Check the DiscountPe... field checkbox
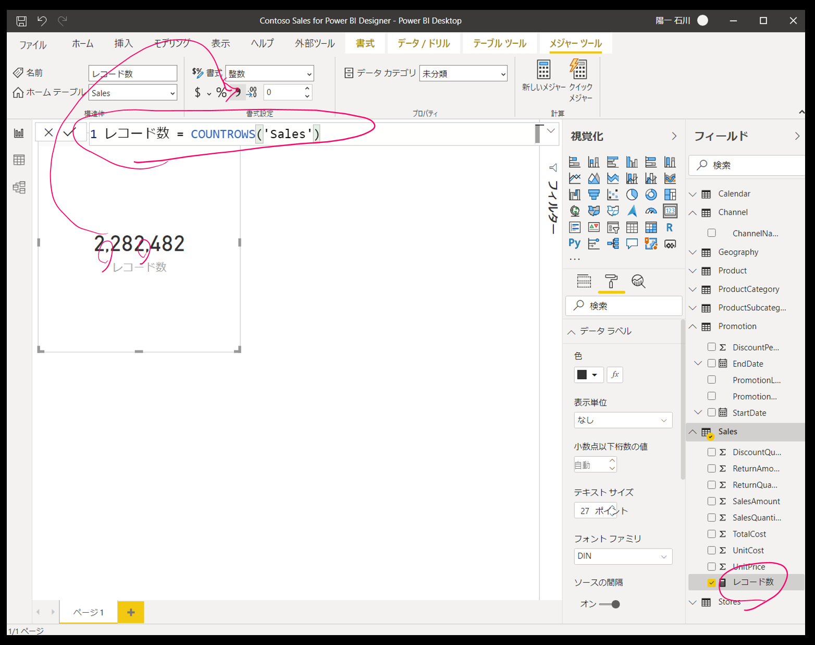The height and width of the screenshot is (645, 815). pyautogui.click(x=711, y=347)
